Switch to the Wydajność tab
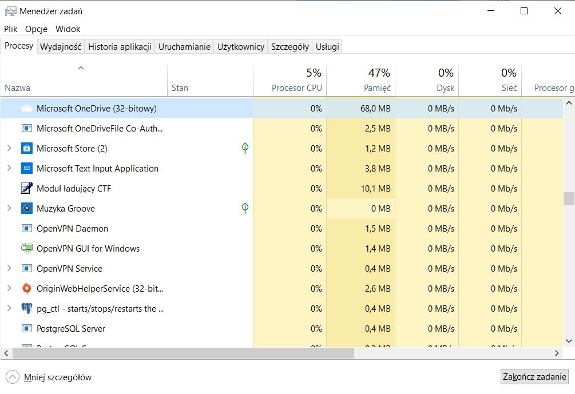This screenshot has width=575, height=394. click(61, 46)
